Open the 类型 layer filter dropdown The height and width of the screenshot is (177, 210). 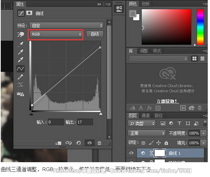142,123
